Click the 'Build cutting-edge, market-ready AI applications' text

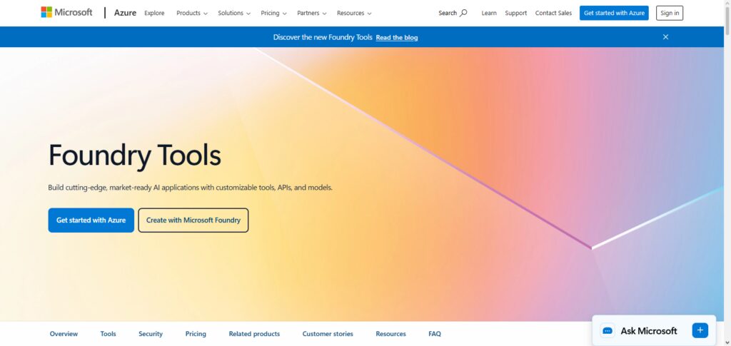190,188
